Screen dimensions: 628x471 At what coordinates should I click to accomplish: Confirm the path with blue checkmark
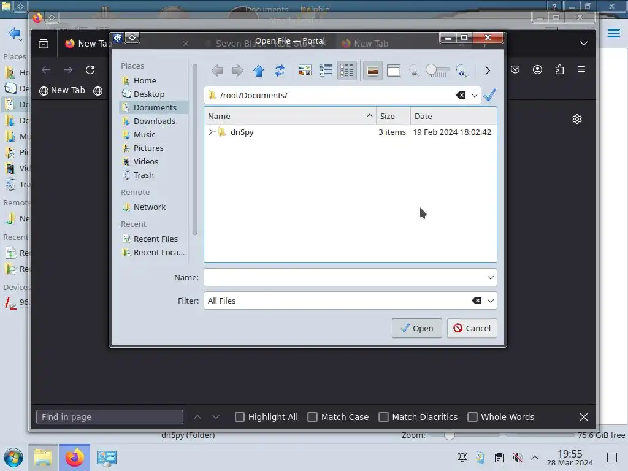coord(489,95)
